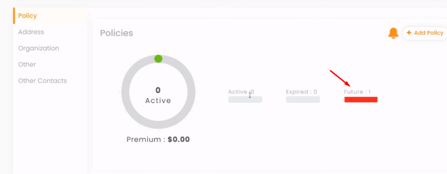Screen dimensions: 447x174
Task: Click the "0 Active" text inside the donut
Action: click(158, 96)
